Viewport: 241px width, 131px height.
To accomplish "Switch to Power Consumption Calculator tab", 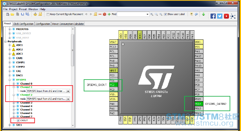I will point(68,24).
